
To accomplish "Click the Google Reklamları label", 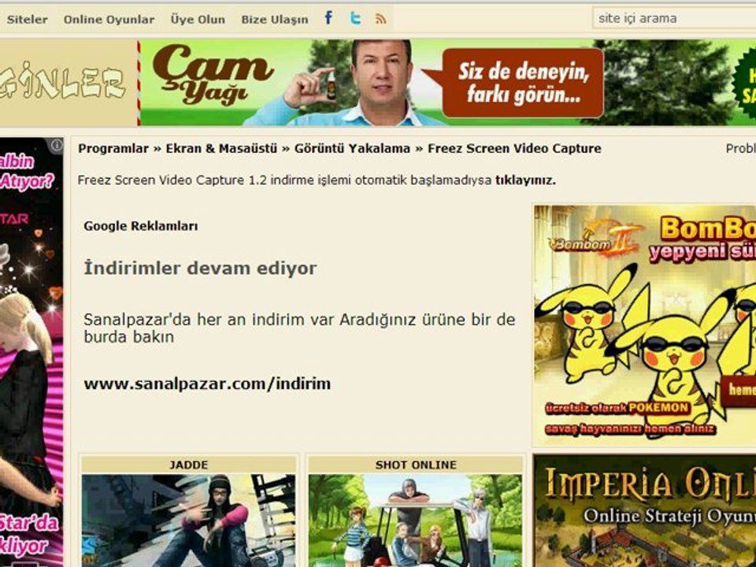I will coord(141,226).
